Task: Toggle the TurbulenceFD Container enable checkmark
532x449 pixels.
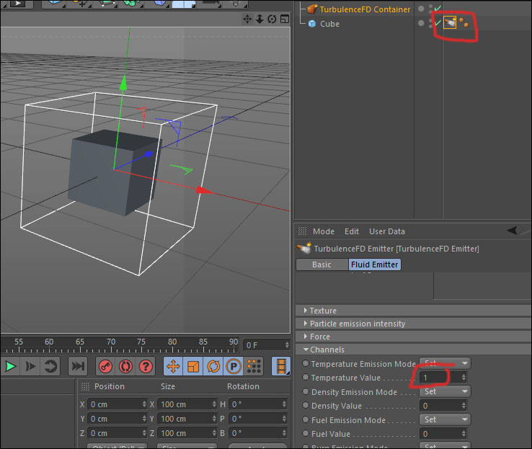Action: pyautogui.click(x=438, y=8)
